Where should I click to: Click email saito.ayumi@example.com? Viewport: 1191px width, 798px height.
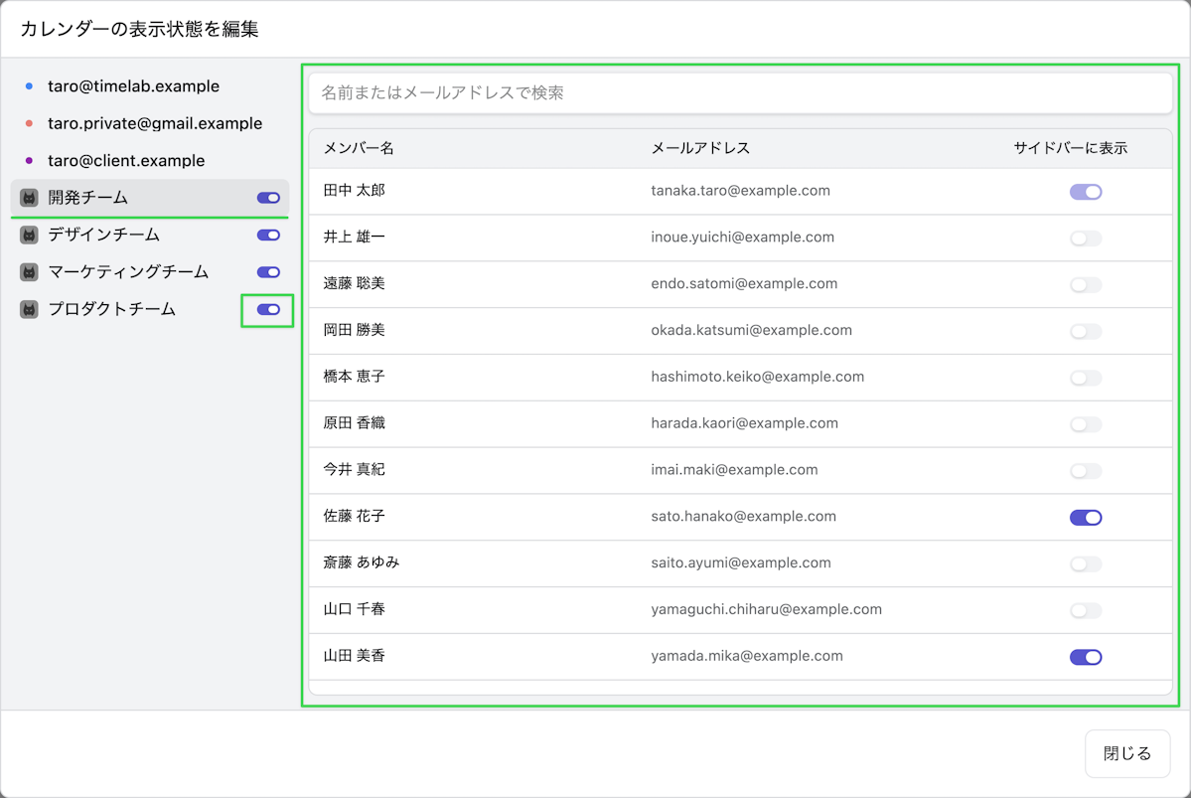pyautogui.click(x=741, y=562)
